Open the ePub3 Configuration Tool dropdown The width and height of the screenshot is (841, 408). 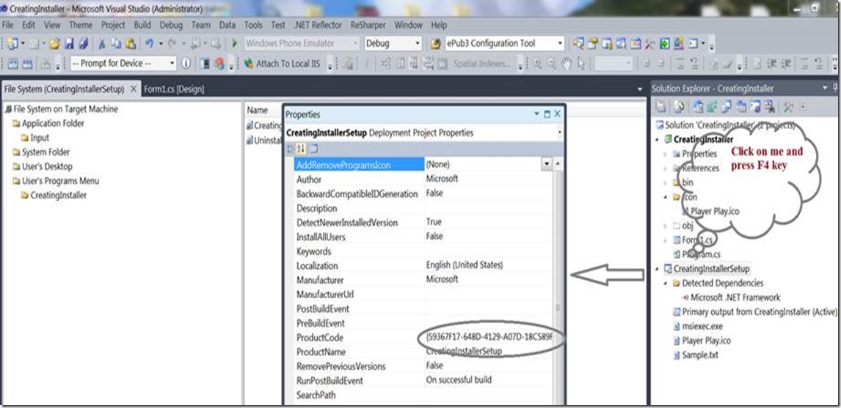(x=560, y=44)
